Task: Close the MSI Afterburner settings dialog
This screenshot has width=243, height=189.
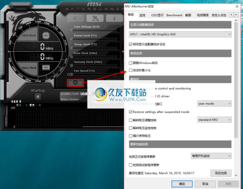Action: tap(237, 7)
